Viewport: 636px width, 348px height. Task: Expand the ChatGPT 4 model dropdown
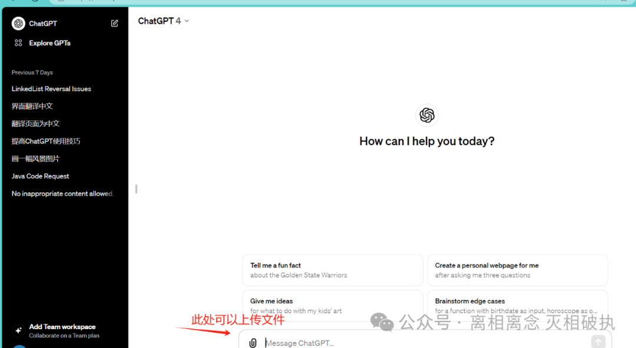(164, 21)
